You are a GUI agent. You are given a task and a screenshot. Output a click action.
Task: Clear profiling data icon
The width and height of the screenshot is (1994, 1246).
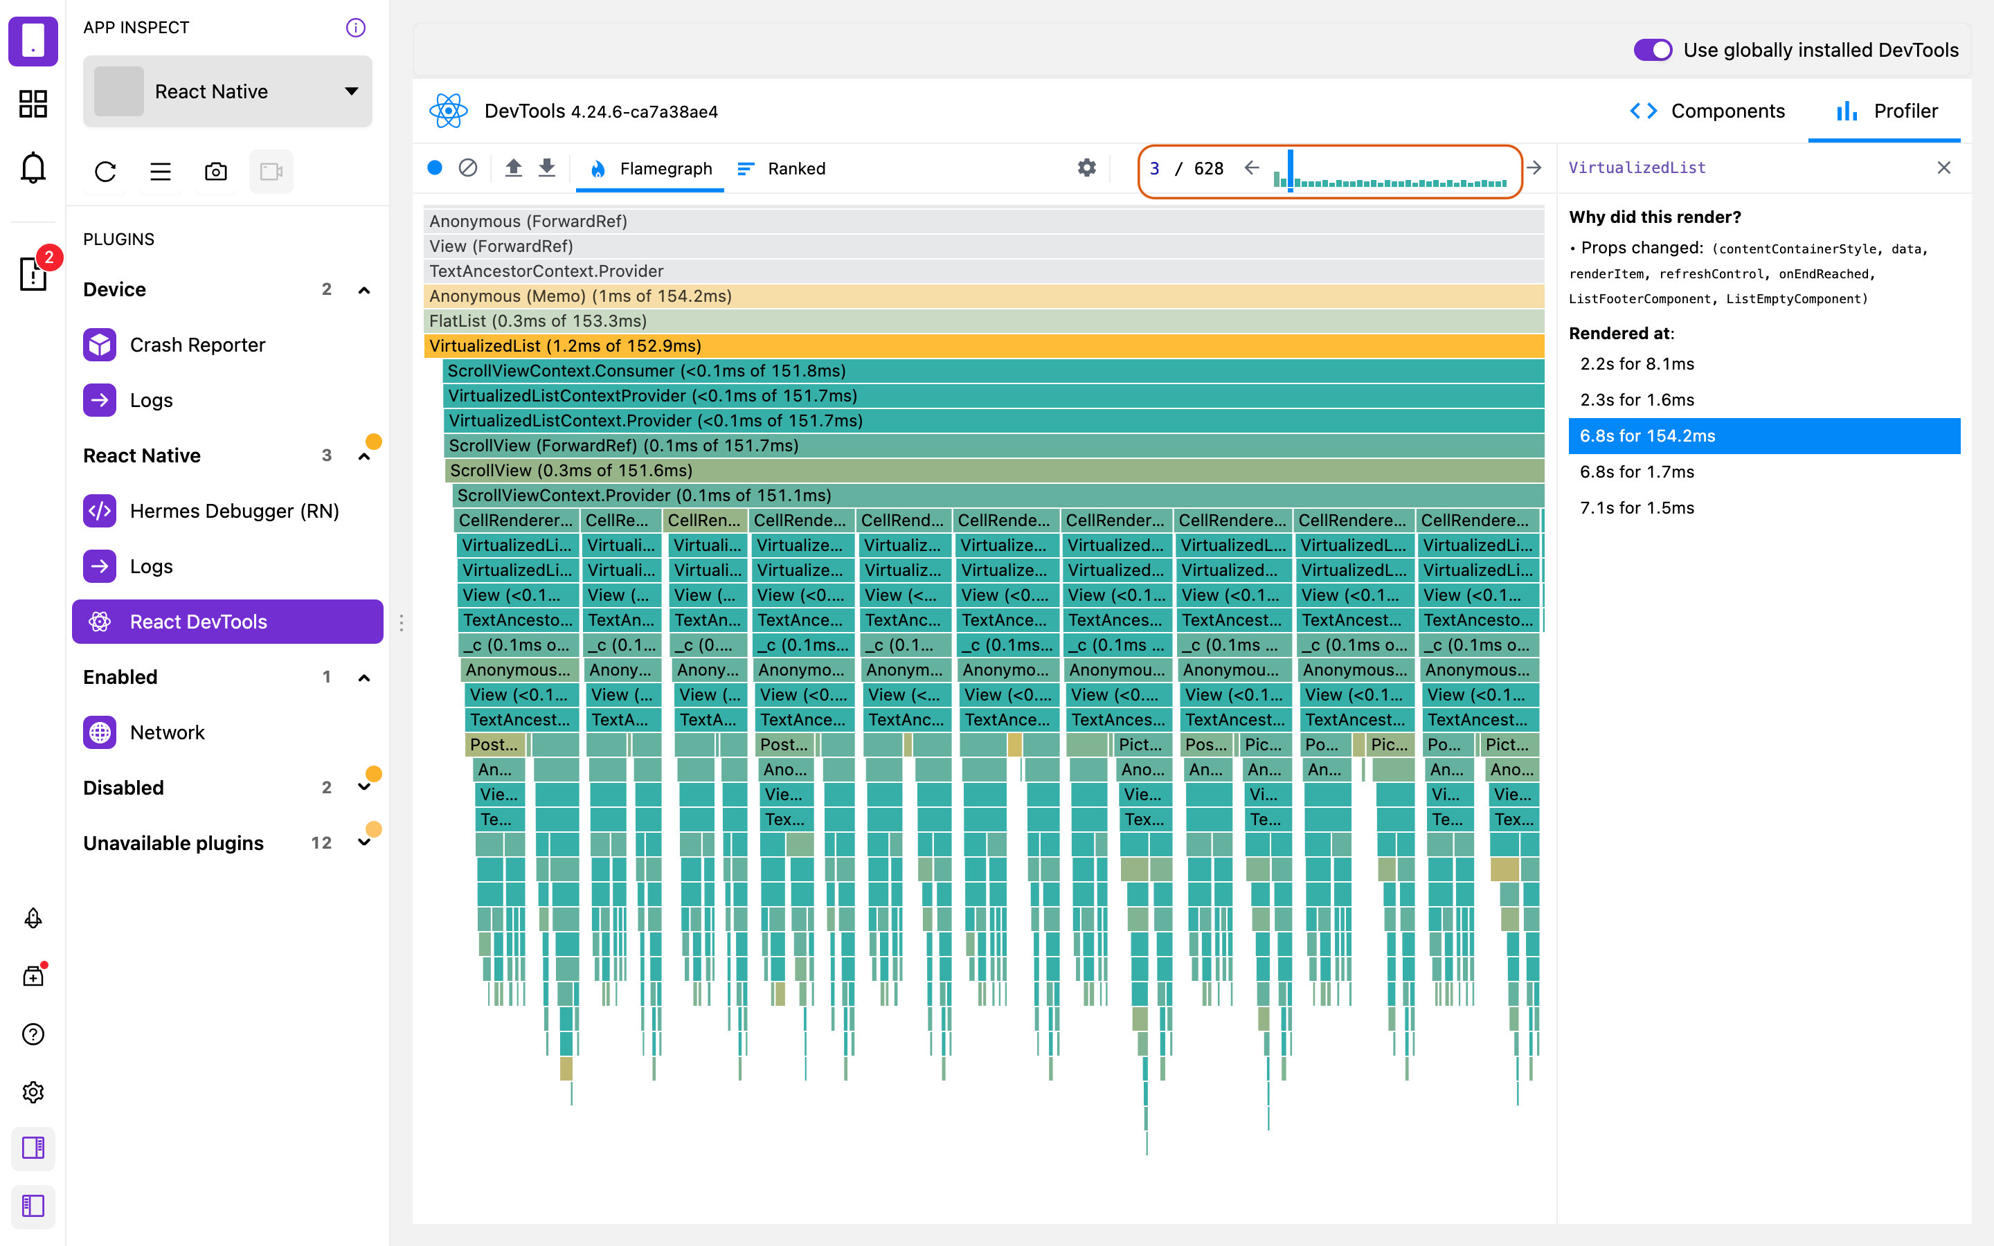(468, 168)
